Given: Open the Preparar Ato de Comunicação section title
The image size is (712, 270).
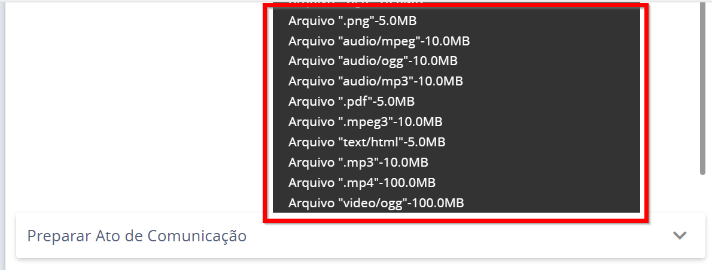Looking at the screenshot, I should pyautogui.click(x=136, y=236).
